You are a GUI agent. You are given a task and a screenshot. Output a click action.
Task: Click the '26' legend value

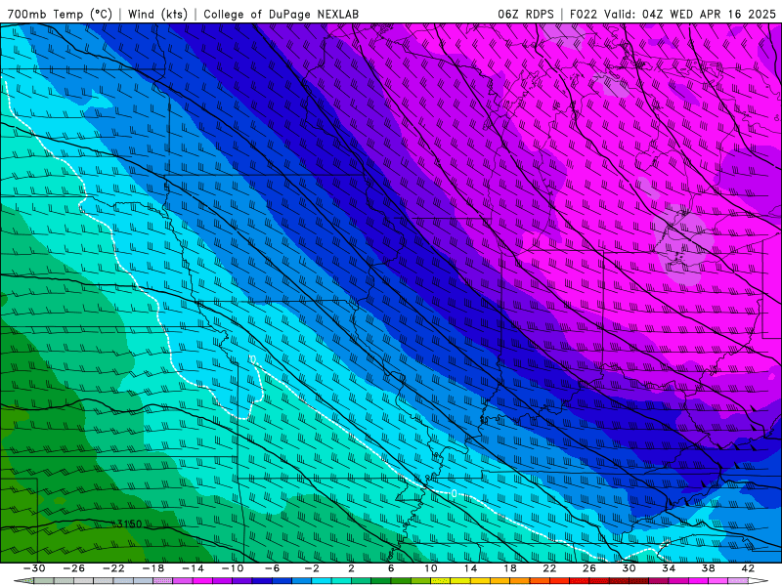[589, 568]
